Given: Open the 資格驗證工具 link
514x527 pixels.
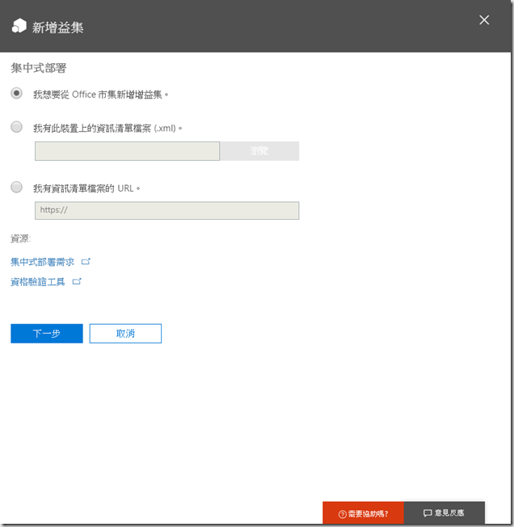Looking at the screenshot, I should click(x=38, y=282).
